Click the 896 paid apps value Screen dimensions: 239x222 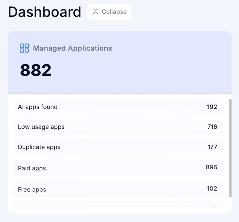click(211, 167)
